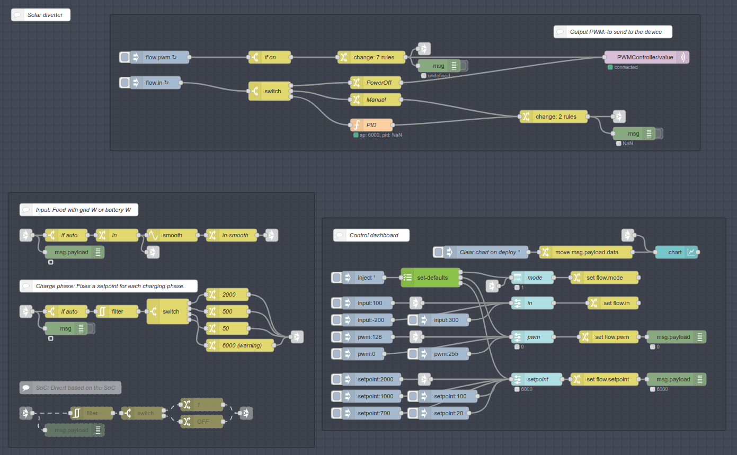Select the 500 change node

[x=227, y=311]
